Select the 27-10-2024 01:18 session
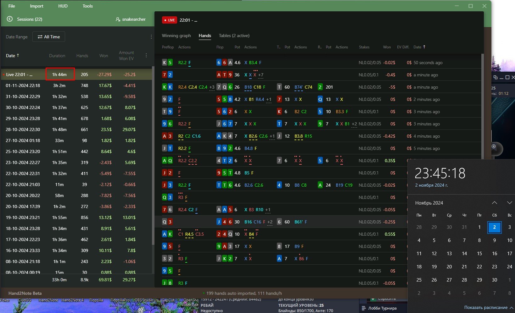Image resolution: width=515 pixels, height=313 pixels. tap(76, 140)
